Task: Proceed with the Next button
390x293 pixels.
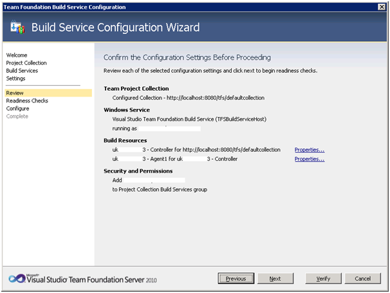Action: coord(275,278)
